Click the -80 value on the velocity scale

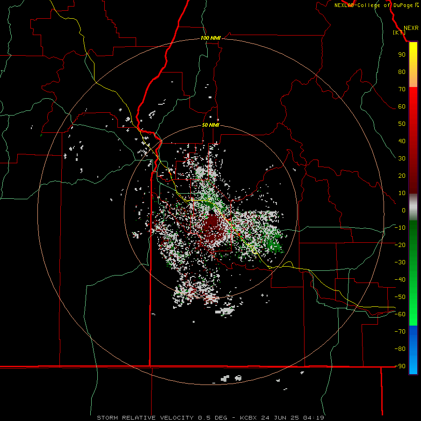pos(400,349)
